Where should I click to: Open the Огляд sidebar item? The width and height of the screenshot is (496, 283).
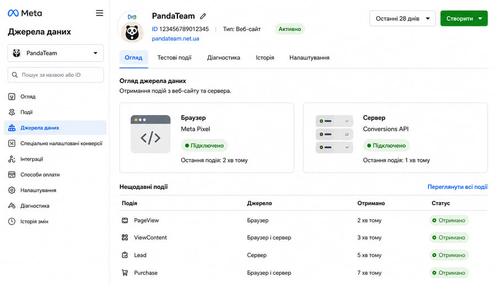(55, 97)
